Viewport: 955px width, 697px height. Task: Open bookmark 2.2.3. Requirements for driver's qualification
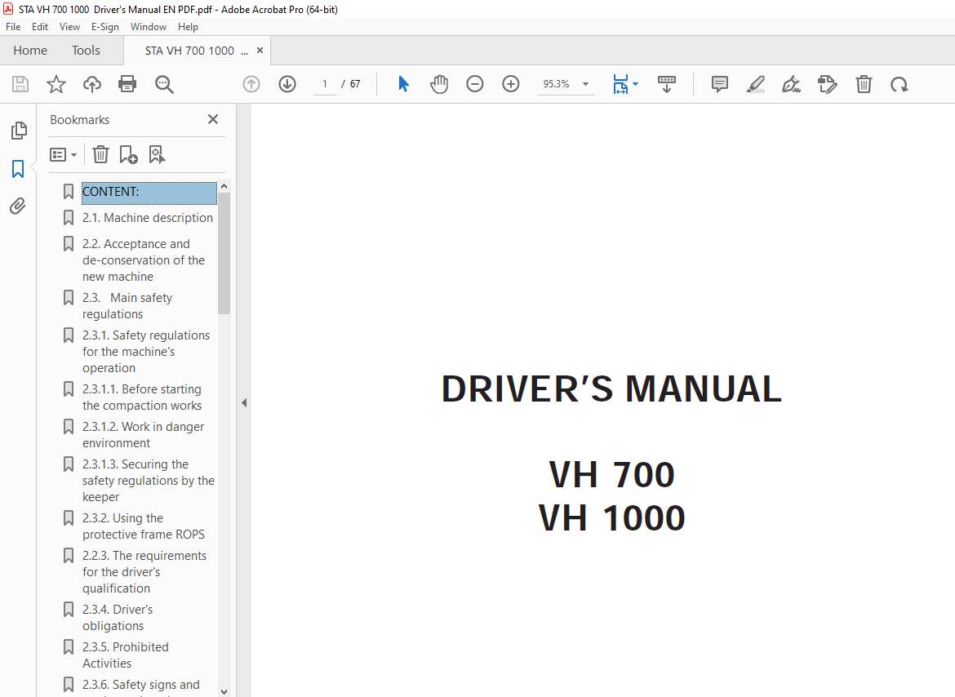144,571
